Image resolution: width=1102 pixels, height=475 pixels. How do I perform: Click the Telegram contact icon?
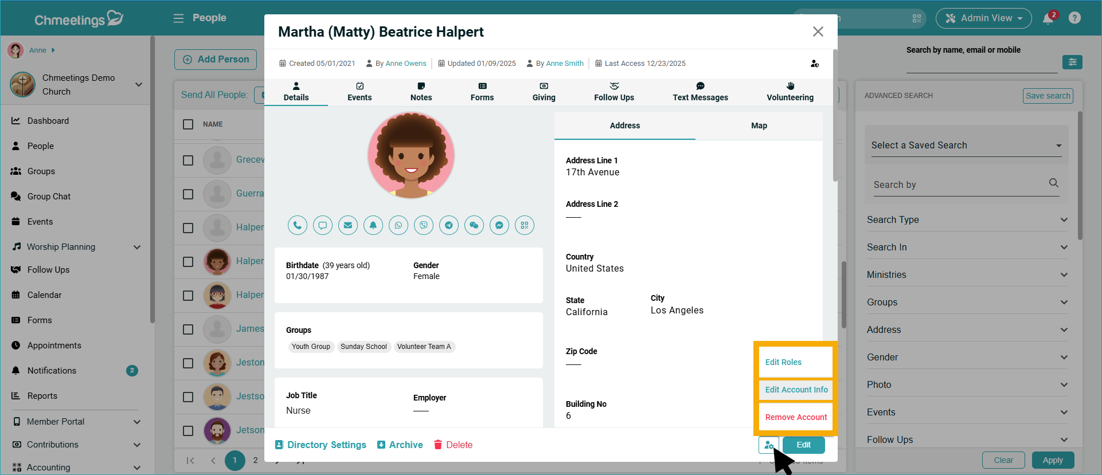pyautogui.click(x=448, y=225)
